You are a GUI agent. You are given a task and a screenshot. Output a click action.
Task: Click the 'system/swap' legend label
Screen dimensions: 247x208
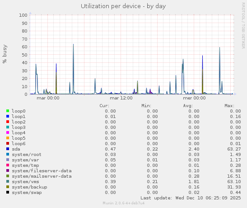click(27, 193)
